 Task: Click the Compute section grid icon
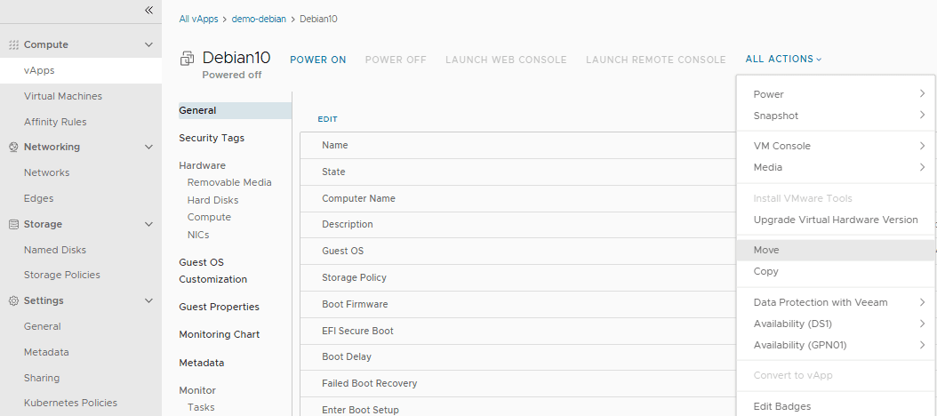point(13,44)
